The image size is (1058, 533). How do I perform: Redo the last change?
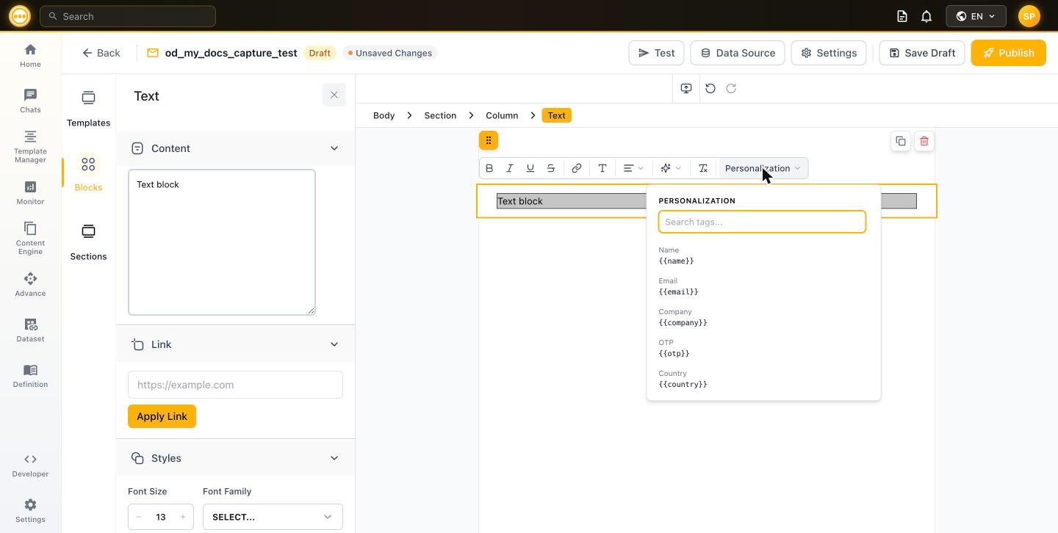tap(731, 88)
